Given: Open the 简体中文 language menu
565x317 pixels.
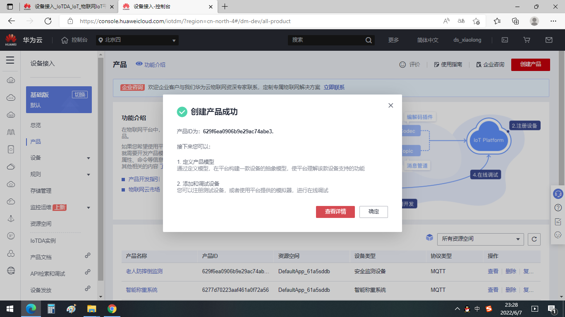Looking at the screenshot, I should [x=428, y=40].
